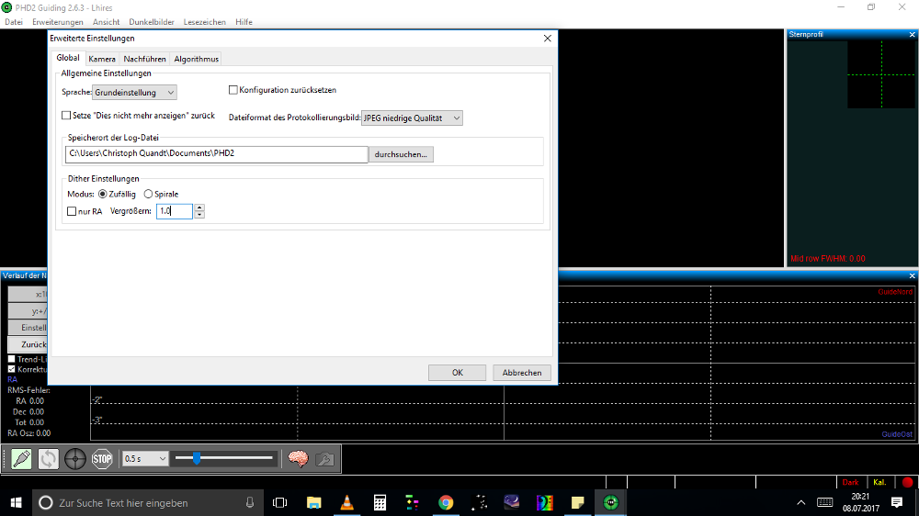Check the 'nur RA' dither option
This screenshot has height=516, width=919.
coord(73,211)
